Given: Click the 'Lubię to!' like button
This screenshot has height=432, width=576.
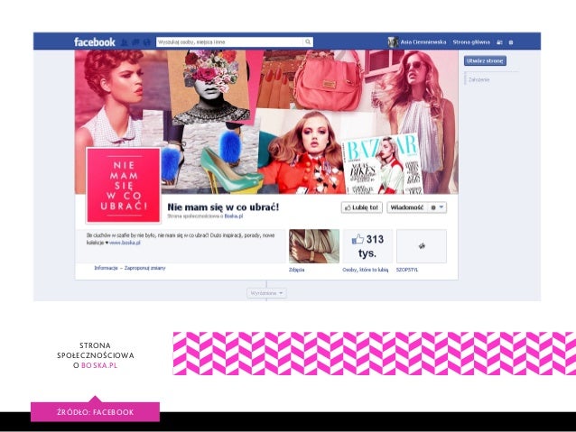Looking at the screenshot, I should 361,207.
